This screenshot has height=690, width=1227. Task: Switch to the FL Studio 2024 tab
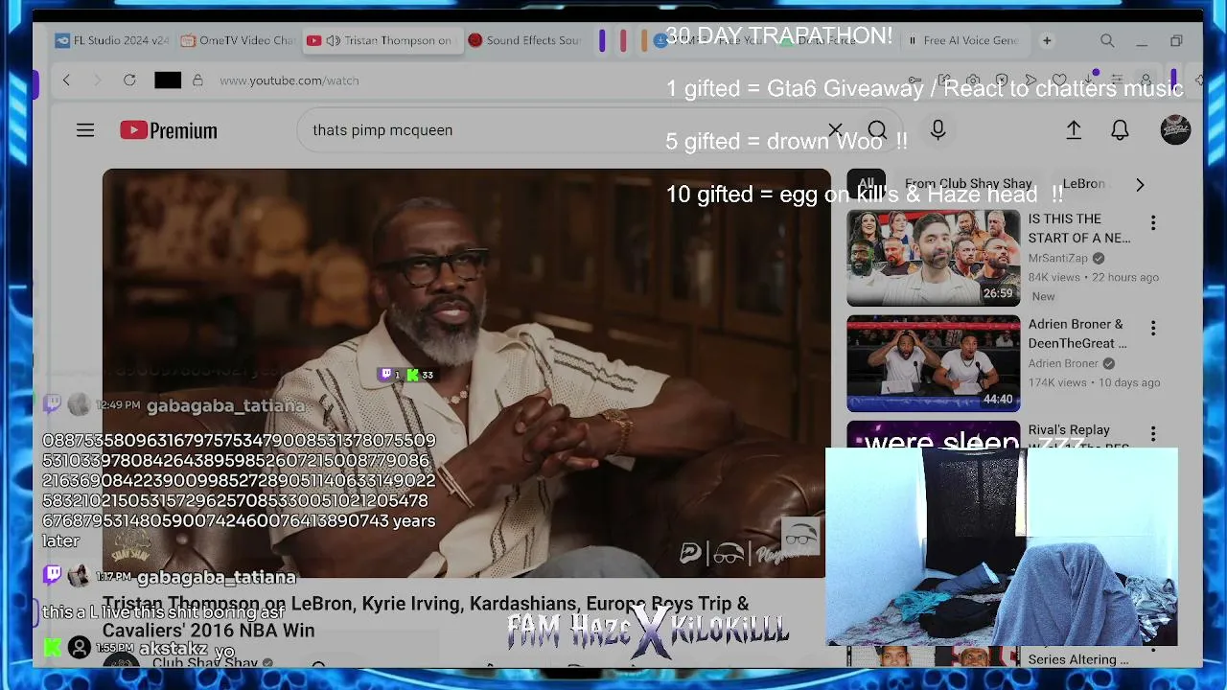111,40
